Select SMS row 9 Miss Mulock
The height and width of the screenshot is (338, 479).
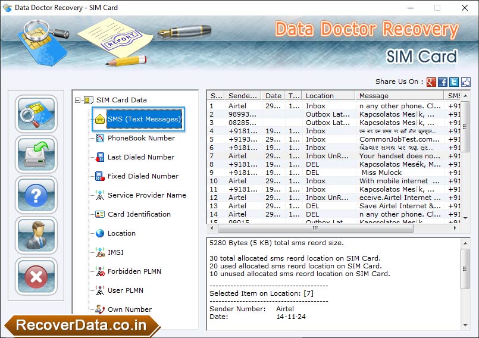334,173
